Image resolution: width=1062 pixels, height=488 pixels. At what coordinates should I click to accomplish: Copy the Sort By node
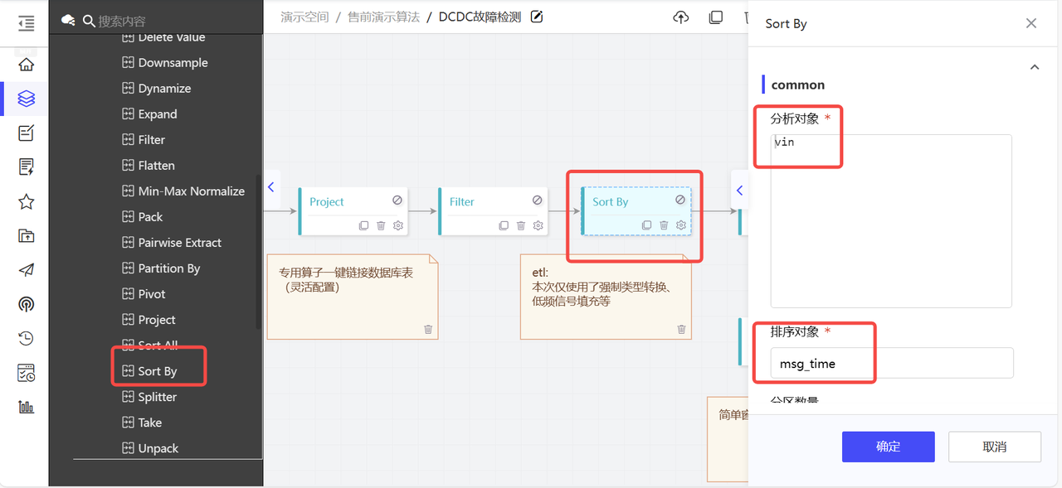[x=646, y=225]
